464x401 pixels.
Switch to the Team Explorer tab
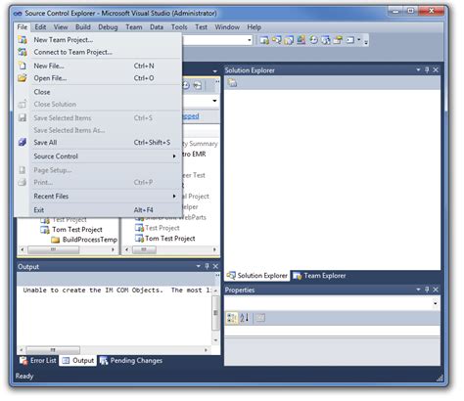point(319,276)
